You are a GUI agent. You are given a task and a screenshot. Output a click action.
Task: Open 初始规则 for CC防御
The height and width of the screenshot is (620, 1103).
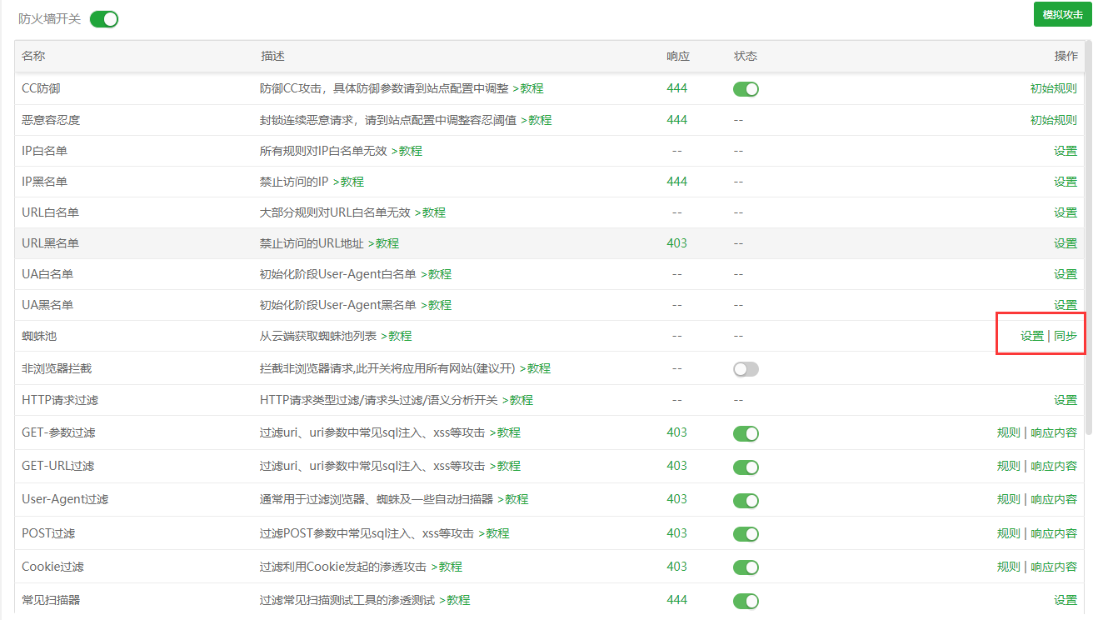pyautogui.click(x=1053, y=88)
